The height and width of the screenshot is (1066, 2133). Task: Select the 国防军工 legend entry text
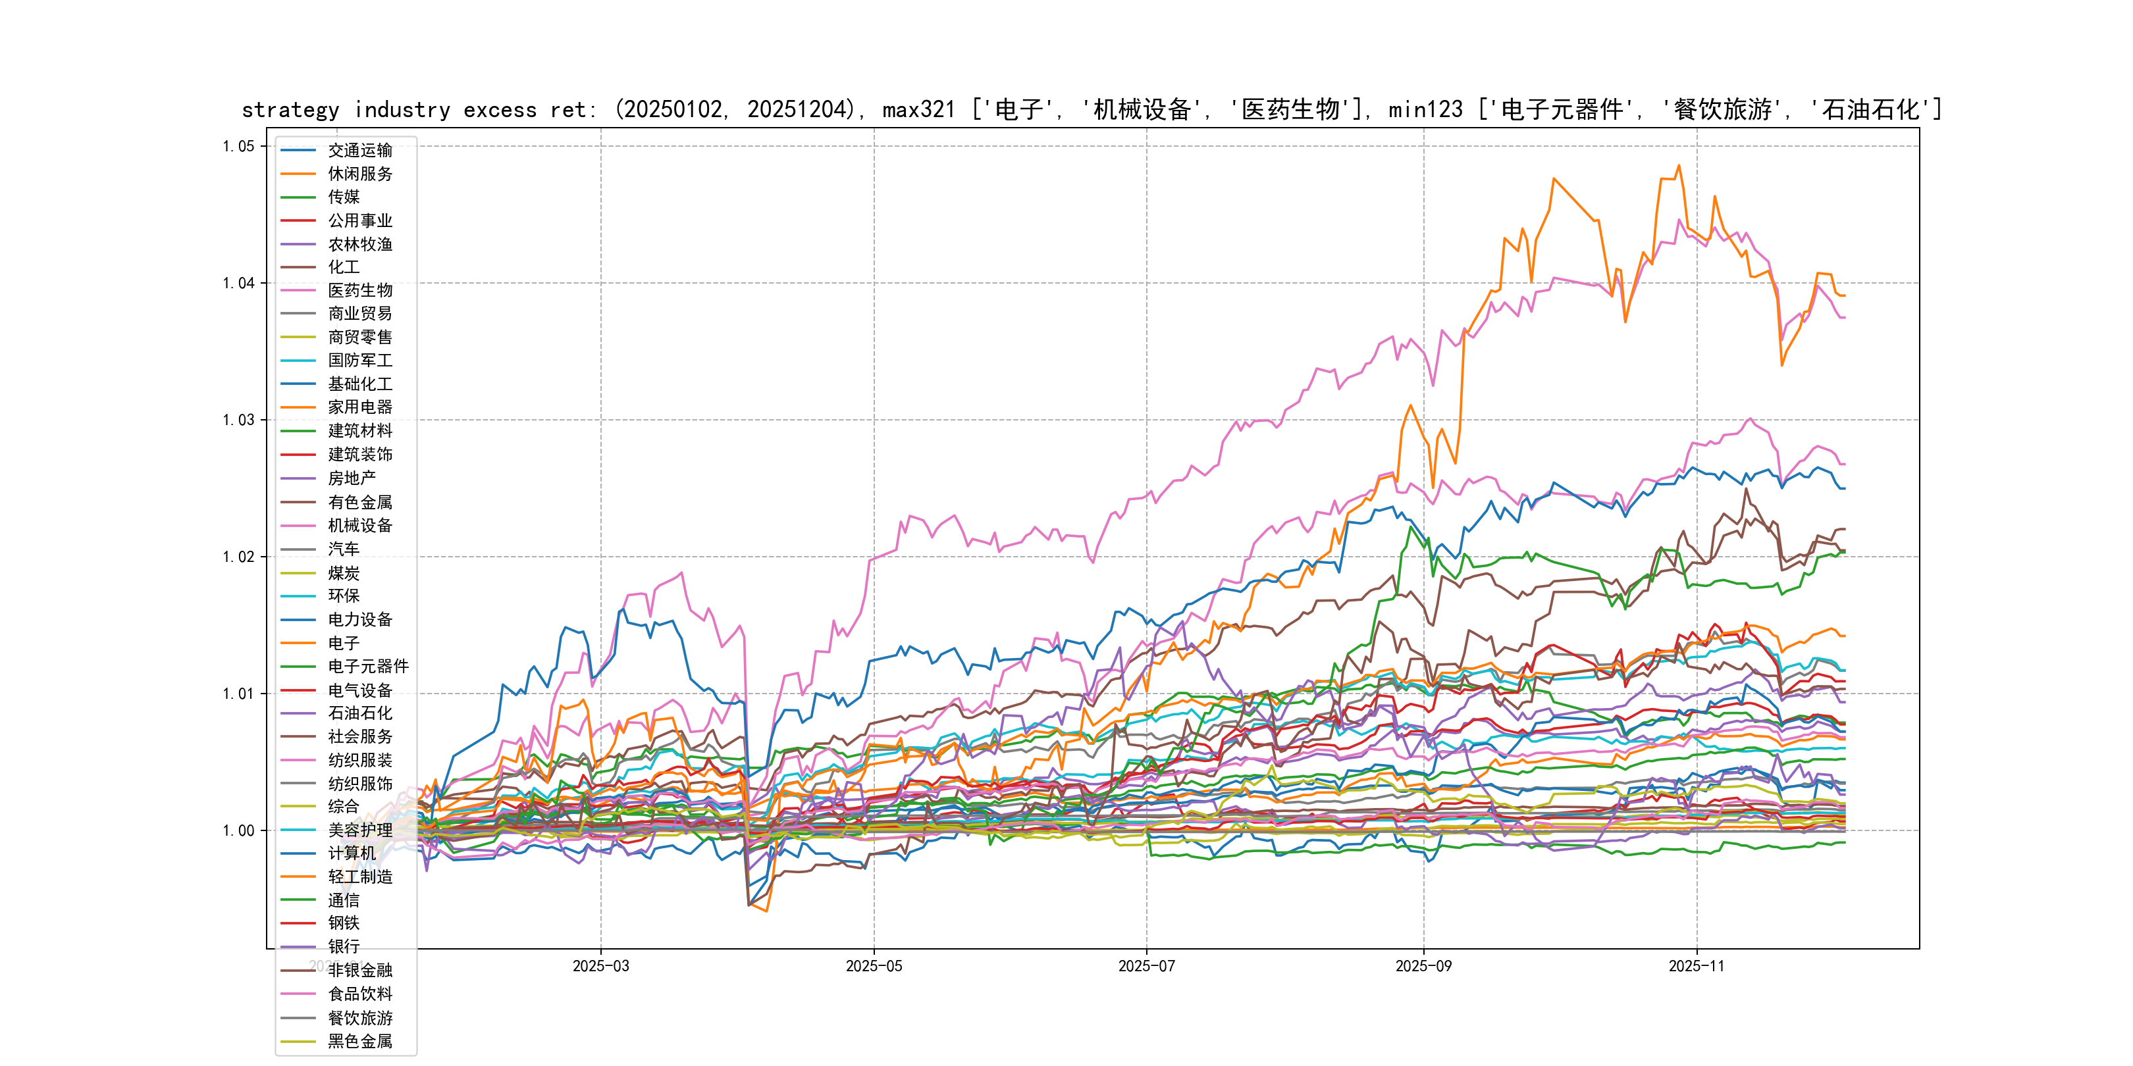360,361
